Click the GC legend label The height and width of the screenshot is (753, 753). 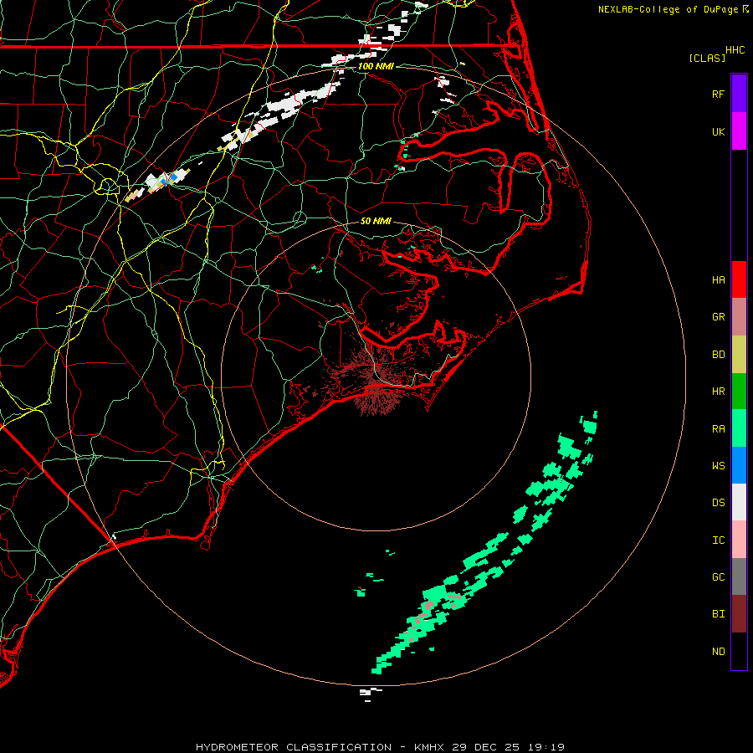pos(718,577)
